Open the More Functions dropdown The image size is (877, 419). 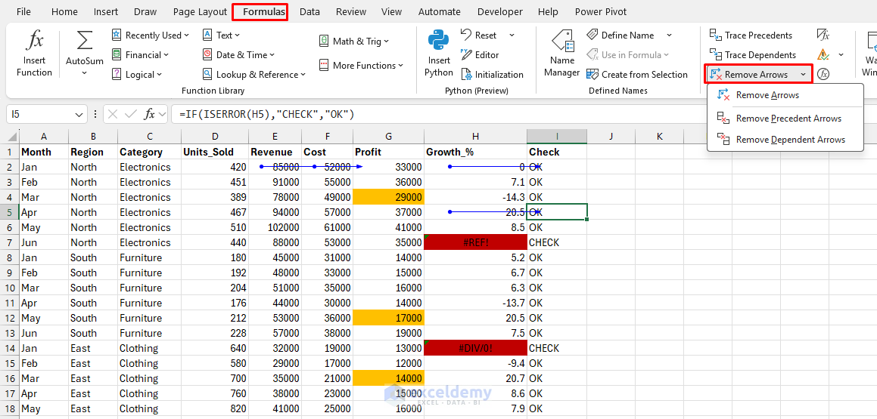[361, 65]
